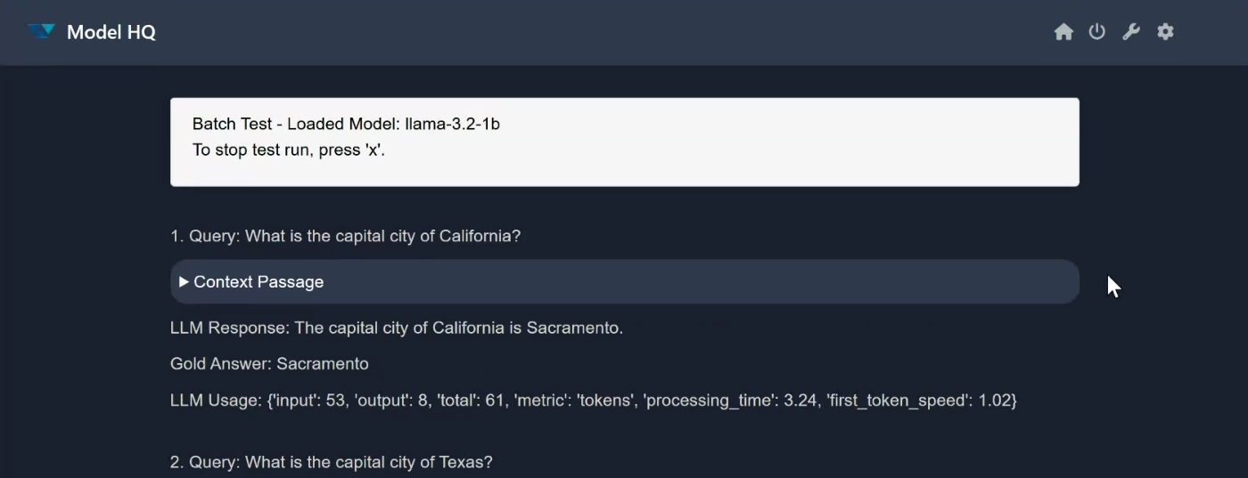Click the Batch Test loaded model line
The height and width of the screenshot is (478, 1248).
[346, 124]
